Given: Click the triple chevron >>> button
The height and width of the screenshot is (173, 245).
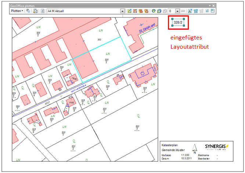Looking at the screenshot, I should (183, 11).
